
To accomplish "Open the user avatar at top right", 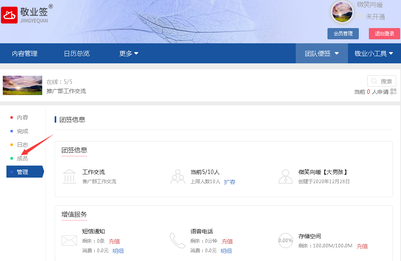I will (342, 12).
